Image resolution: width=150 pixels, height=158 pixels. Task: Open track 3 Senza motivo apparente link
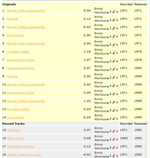(x=26, y=27)
